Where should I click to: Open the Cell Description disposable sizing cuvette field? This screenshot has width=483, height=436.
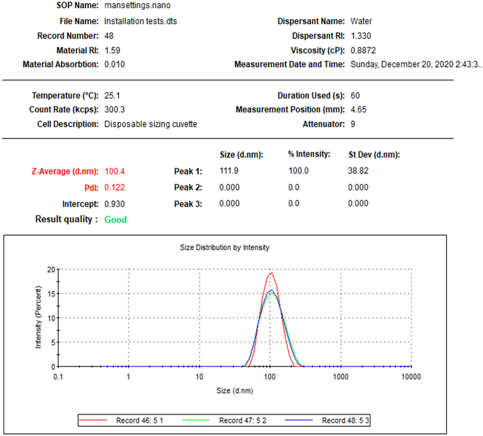pyautogui.click(x=150, y=124)
